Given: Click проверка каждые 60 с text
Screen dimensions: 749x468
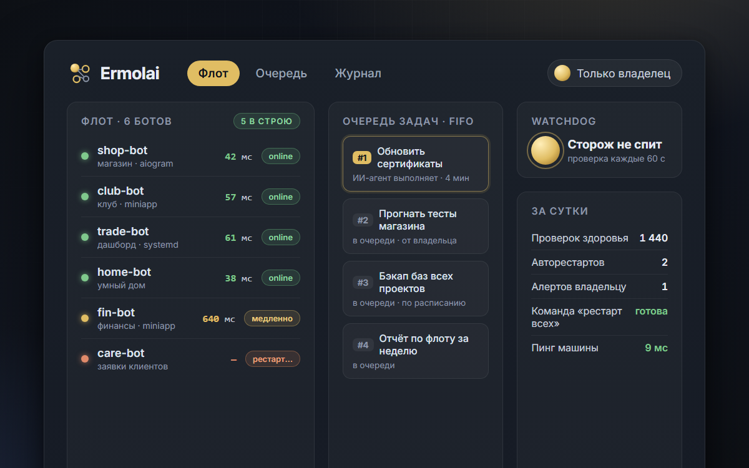Looking at the screenshot, I should click(x=616, y=159).
